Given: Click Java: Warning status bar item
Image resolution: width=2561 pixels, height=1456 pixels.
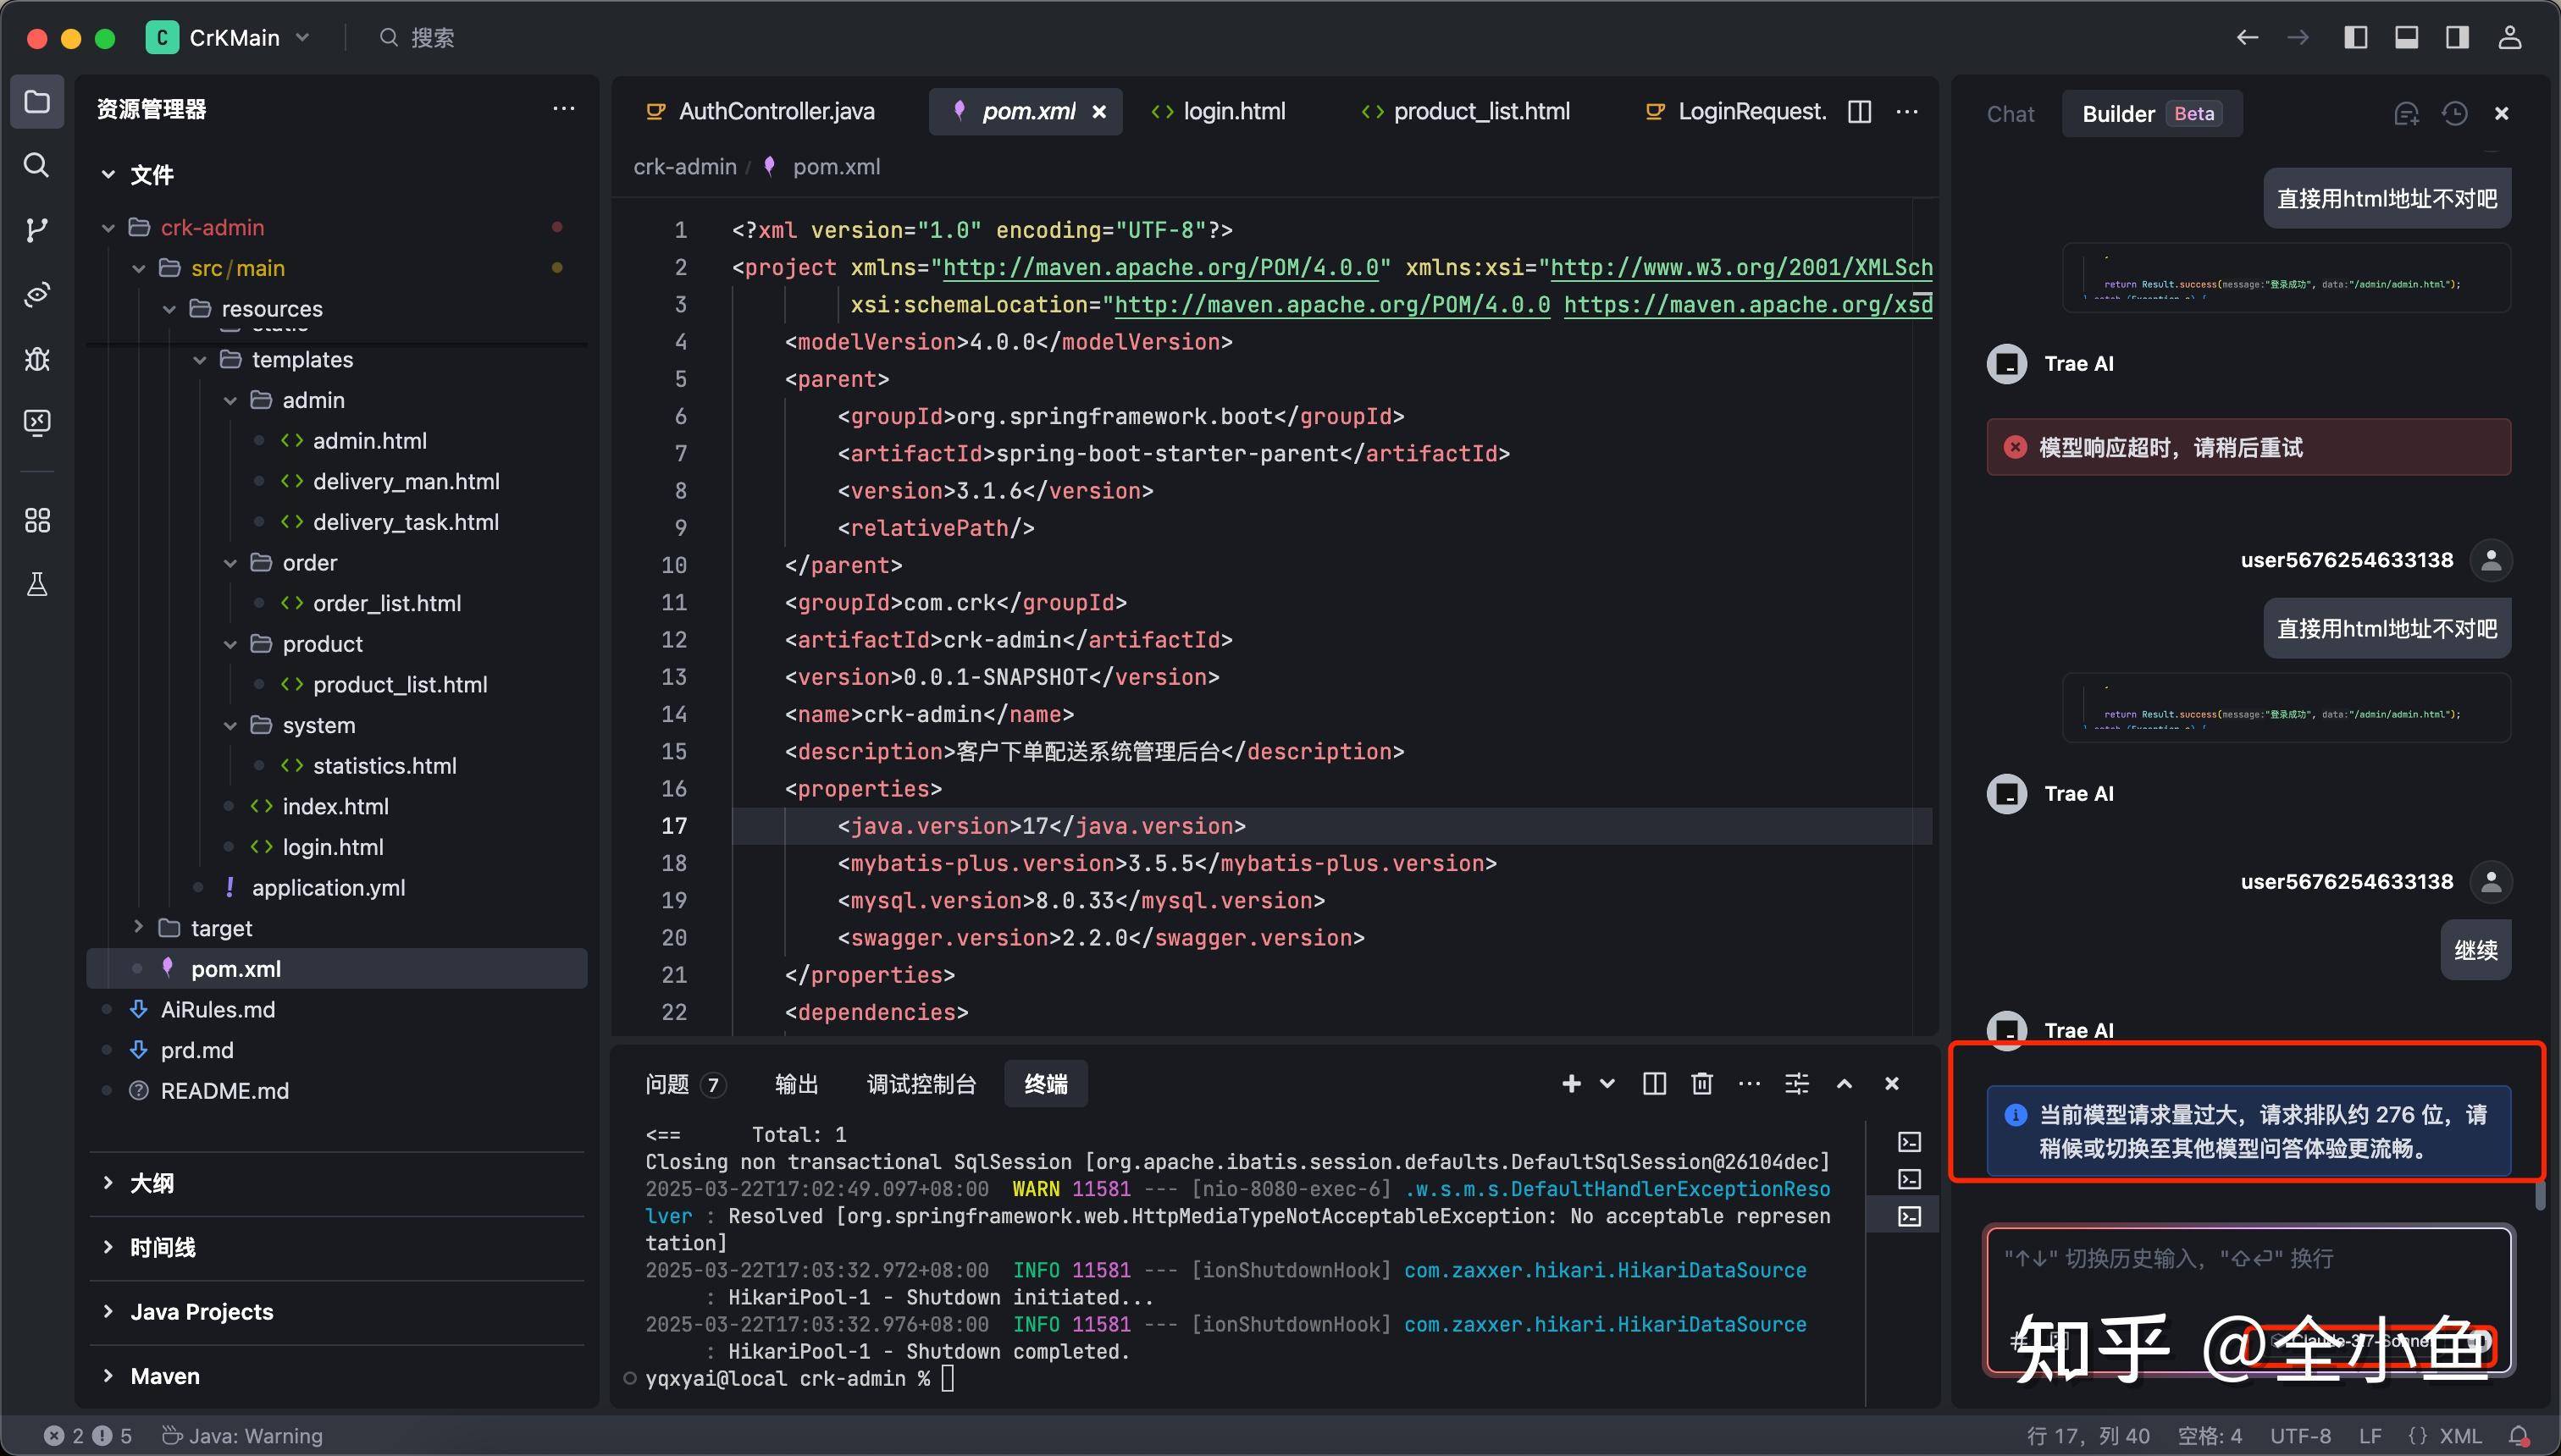Looking at the screenshot, I should click(x=242, y=1436).
